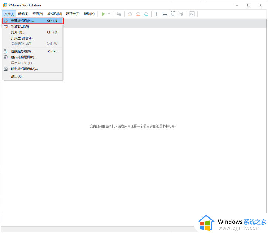Toggle the thumbnail bar icon
This screenshot has height=233, width=268.
coord(165,14)
